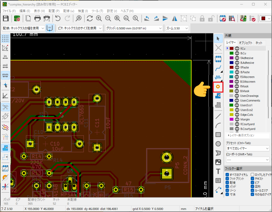Click the Undo arrow icon
Screen dimensions: 272x212
[x=58, y=18]
